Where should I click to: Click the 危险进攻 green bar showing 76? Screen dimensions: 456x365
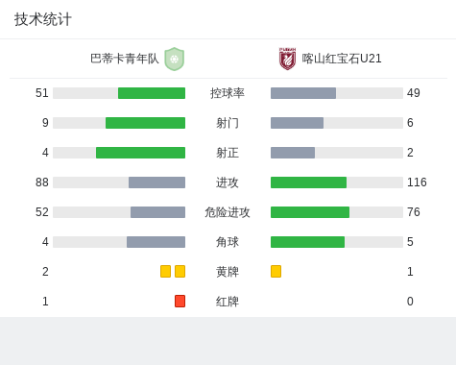point(310,212)
